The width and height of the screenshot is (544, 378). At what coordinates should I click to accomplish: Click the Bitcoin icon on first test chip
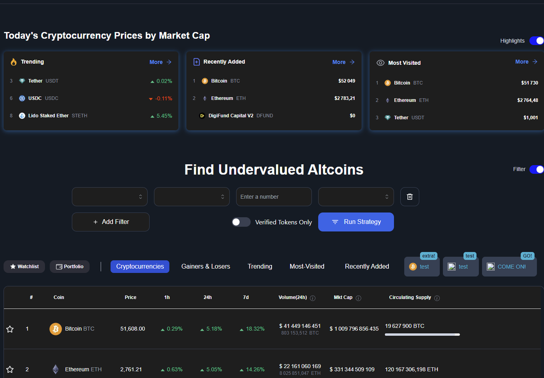(413, 266)
